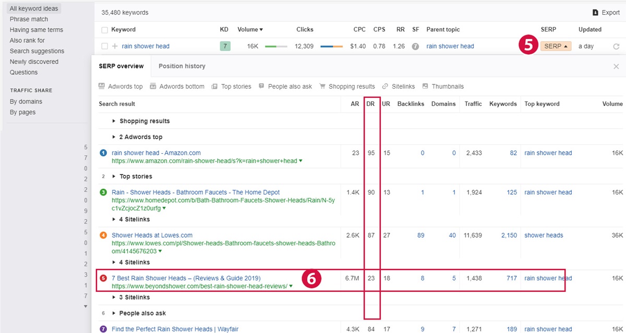Close the SERP overview panel
This screenshot has width=626, height=333.
(x=616, y=67)
